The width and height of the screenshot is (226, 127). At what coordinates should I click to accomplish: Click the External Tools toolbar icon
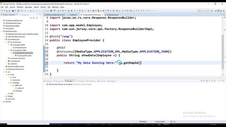pos(99,11)
